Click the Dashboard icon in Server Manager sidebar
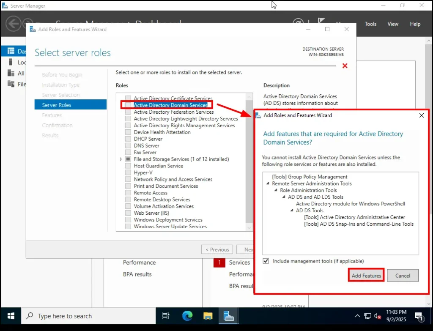Image resolution: width=433 pixels, height=331 pixels. pos(11,51)
